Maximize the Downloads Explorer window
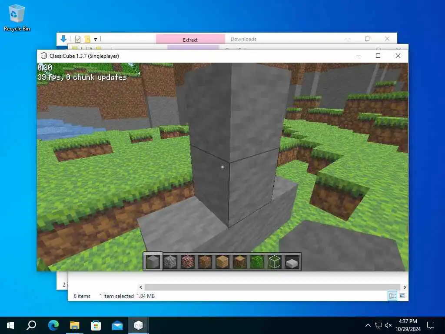Screen dimensions: 445x334 [367, 39]
